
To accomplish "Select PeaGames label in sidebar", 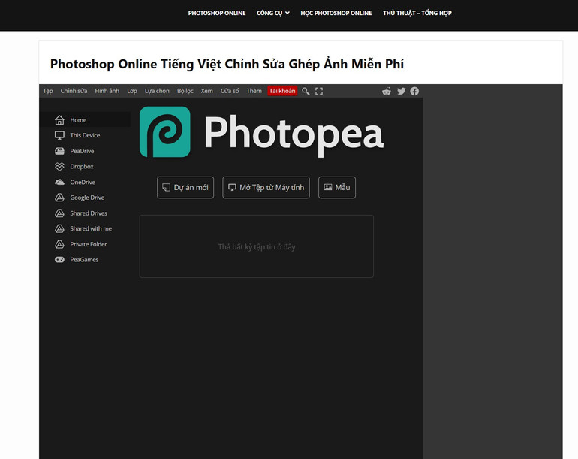I will pyautogui.click(x=84, y=259).
